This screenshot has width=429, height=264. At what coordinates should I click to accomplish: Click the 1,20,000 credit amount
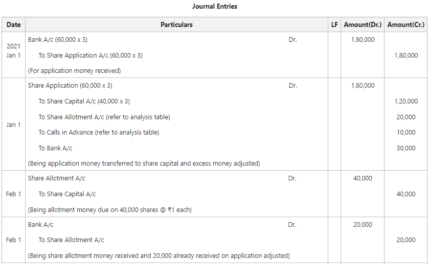[406, 101]
